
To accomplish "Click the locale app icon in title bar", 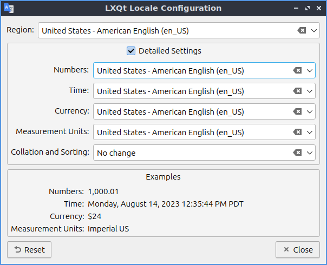I will 9,8.
